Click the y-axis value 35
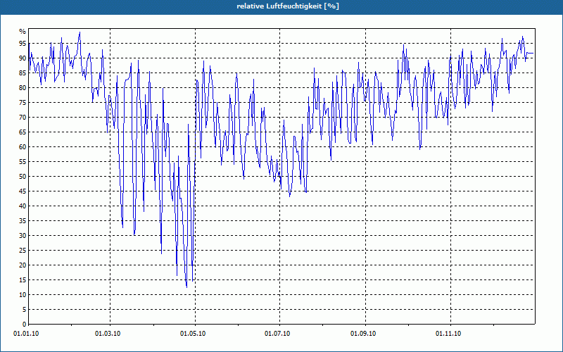563x352 pixels. 23,221
